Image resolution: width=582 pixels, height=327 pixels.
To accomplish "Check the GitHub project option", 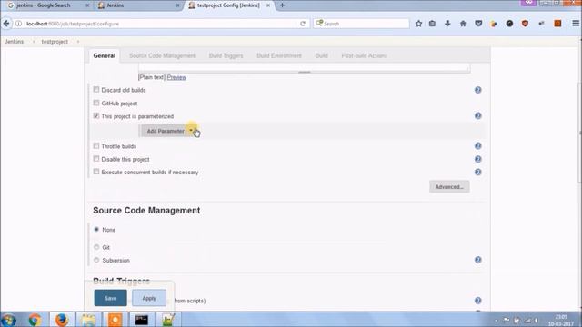I will [96, 103].
